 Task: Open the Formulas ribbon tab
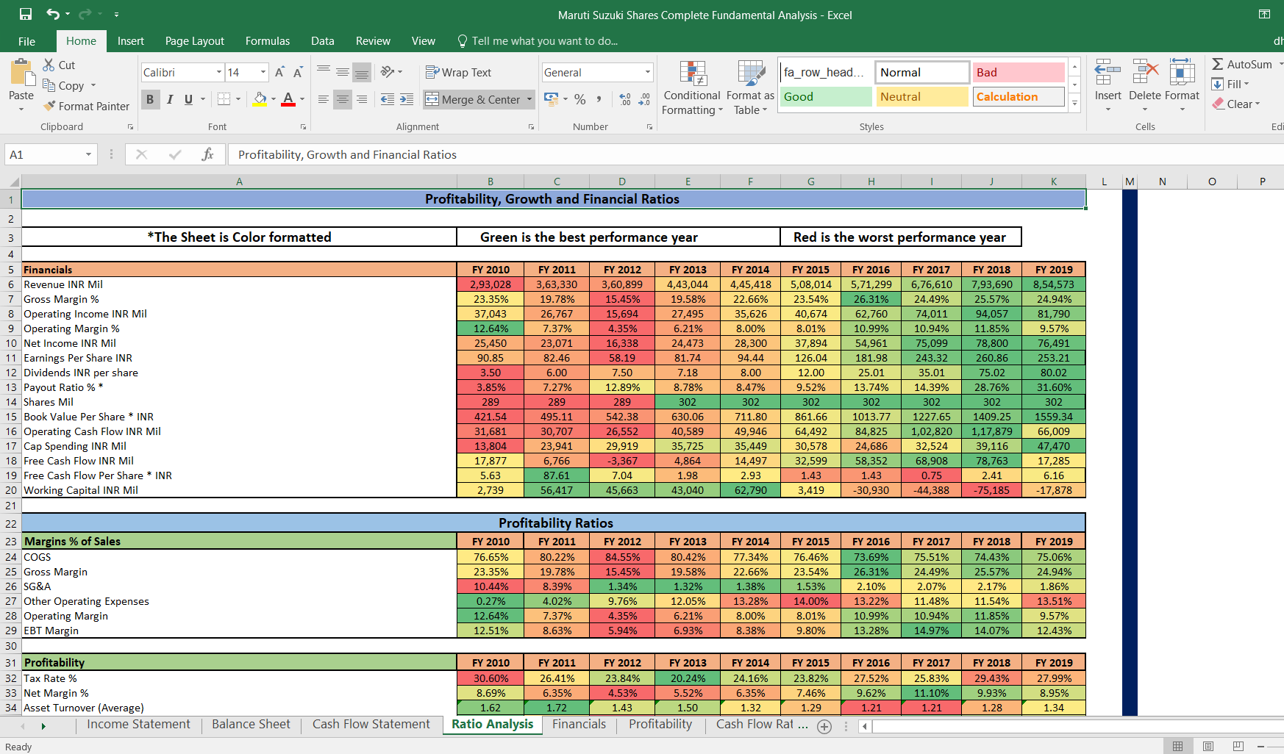pyautogui.click(x=268, y=41)
